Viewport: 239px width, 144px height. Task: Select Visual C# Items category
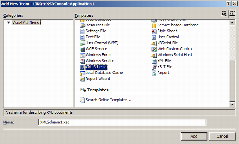click(26, 22)
